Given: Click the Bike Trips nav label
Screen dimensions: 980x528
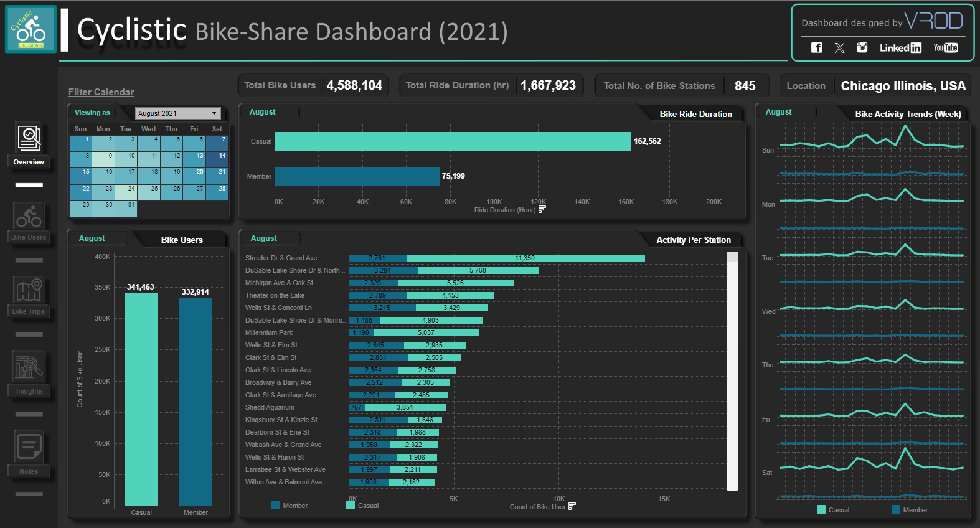Looking at the screenshot, I should [29, 311].
